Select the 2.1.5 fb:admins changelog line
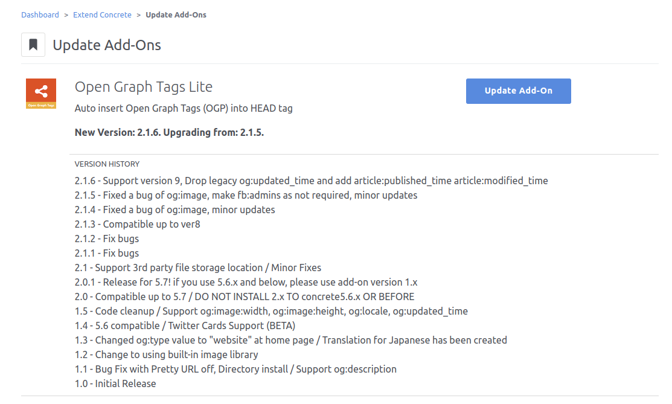 point(246,195)
